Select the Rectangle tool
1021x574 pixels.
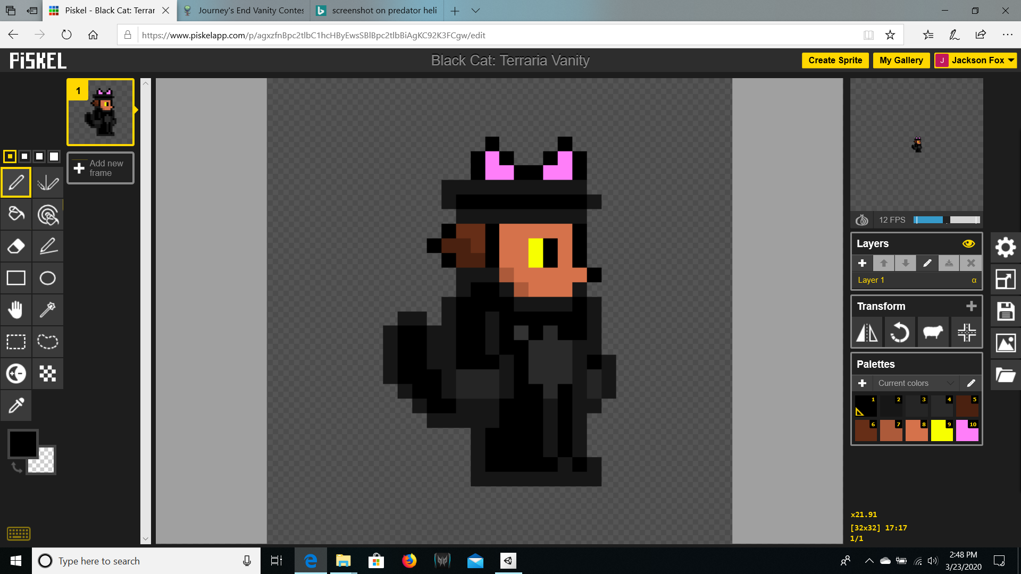point(16,278)
